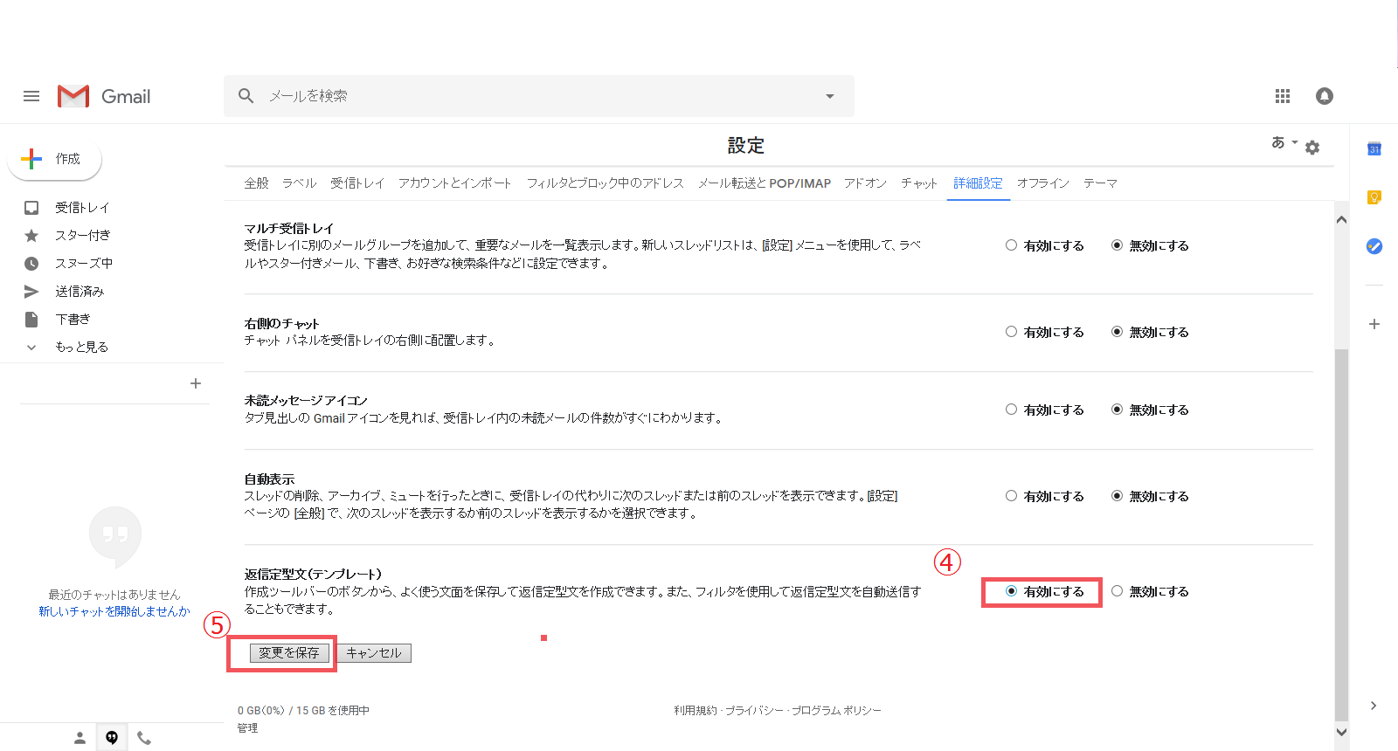The image size is (1398, 751).
Task: Open the アカウントとインポート tab
Action: pyautogui.click(x=455, y=183)
